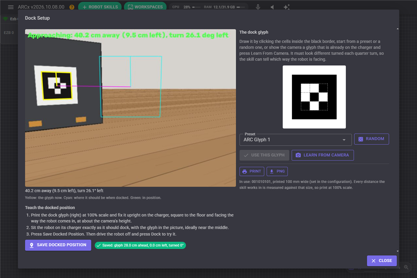This screenshot has height=278, width=417.
Task: Click the 'Teach the docked position' heading
Action: 50,208
